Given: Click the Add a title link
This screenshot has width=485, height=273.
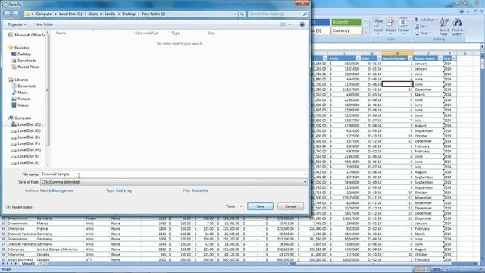Looking at the screenshot, I should click(x=200, y=190).
